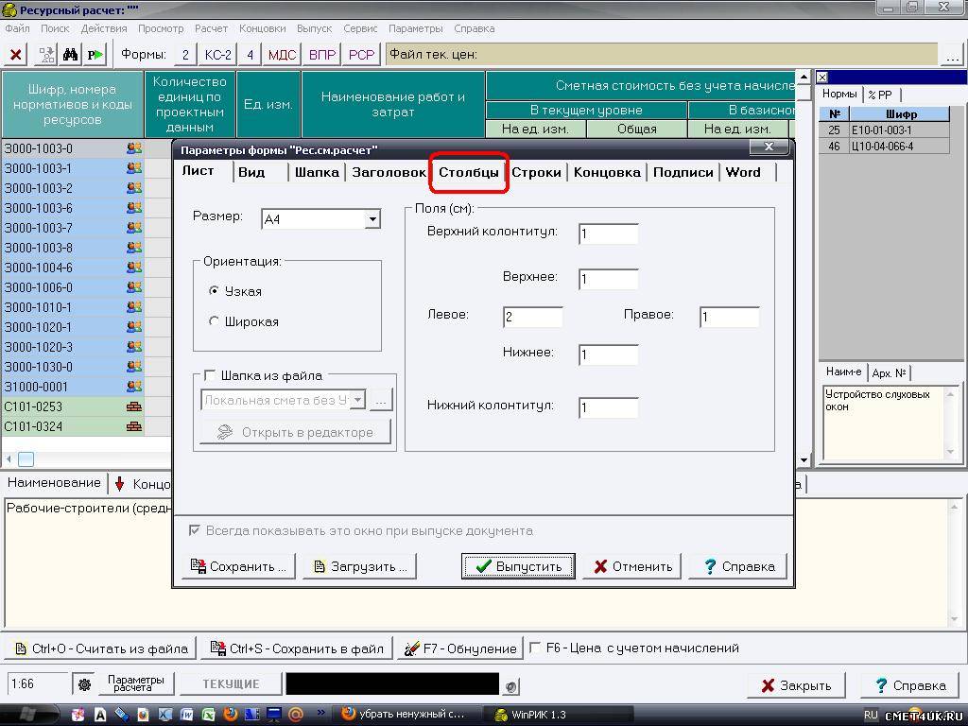Click the table vertical scrollbar down arrow
This screenshot has height=726, width=968.
(x=804, y=460)
